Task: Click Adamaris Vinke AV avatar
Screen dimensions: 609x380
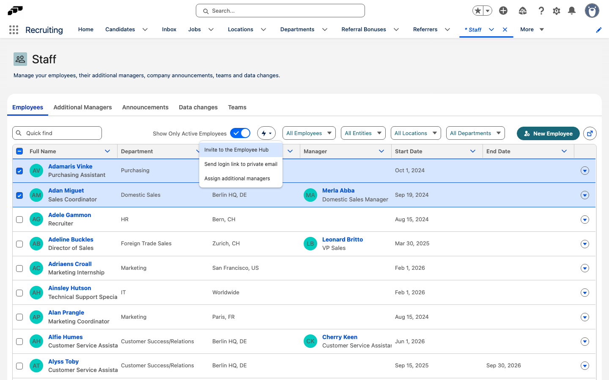Action: point(36,171)
